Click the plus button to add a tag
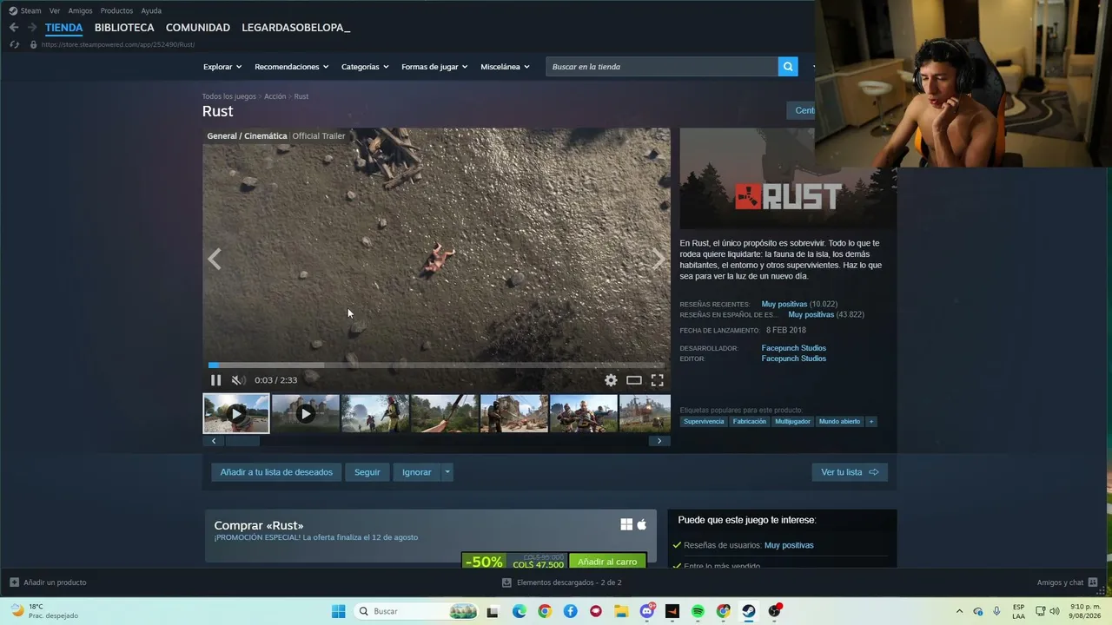Image resolution: width=1112 pixels, height=625 pixels. click(871, 422)
